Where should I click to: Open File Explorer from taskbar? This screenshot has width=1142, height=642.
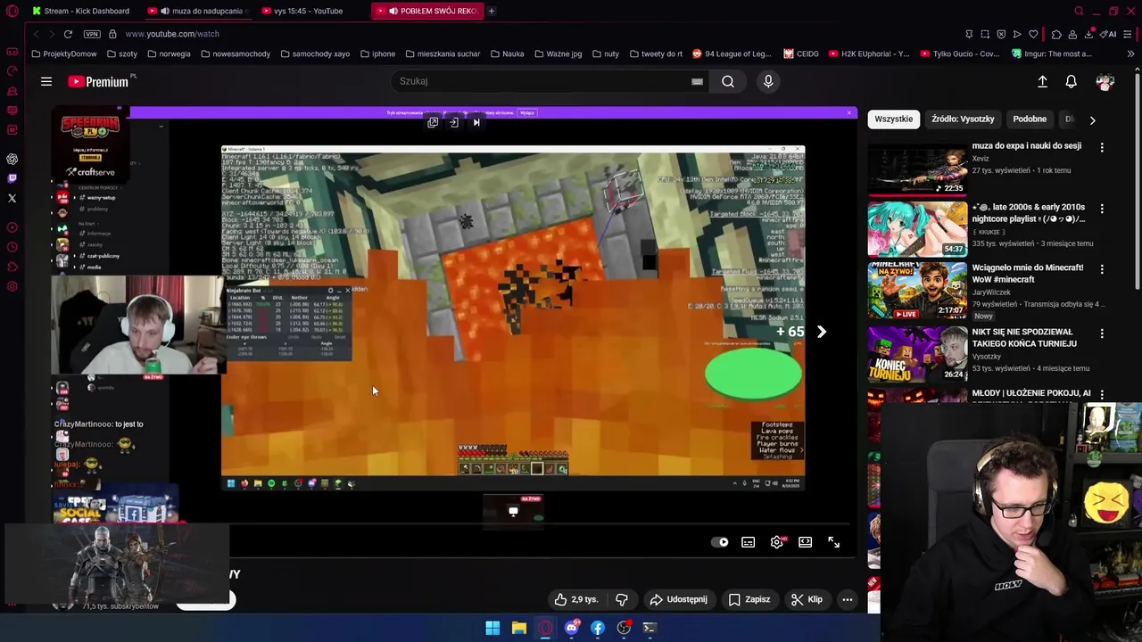point(518,628)
